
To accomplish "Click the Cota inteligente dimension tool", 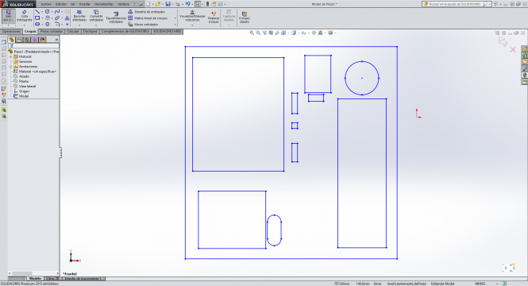I will (x=25, y=16).
